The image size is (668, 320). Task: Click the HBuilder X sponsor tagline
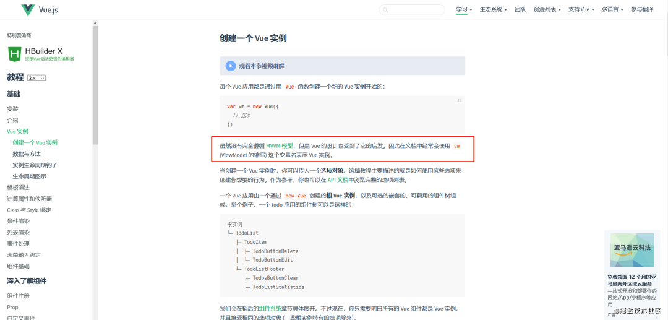[49, 59]
